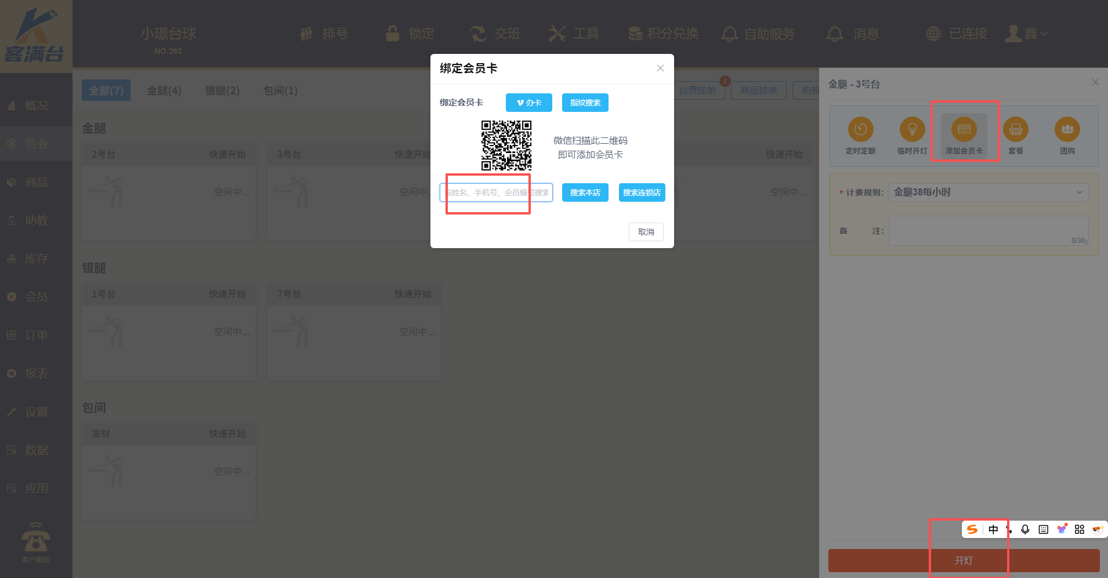This screenshot has height=578, width=1108.
Task: Select the 临时开灯 light bulb icon
Action: (x=912, y=129)
